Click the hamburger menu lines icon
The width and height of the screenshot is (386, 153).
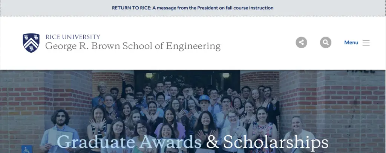coord(366,43)
